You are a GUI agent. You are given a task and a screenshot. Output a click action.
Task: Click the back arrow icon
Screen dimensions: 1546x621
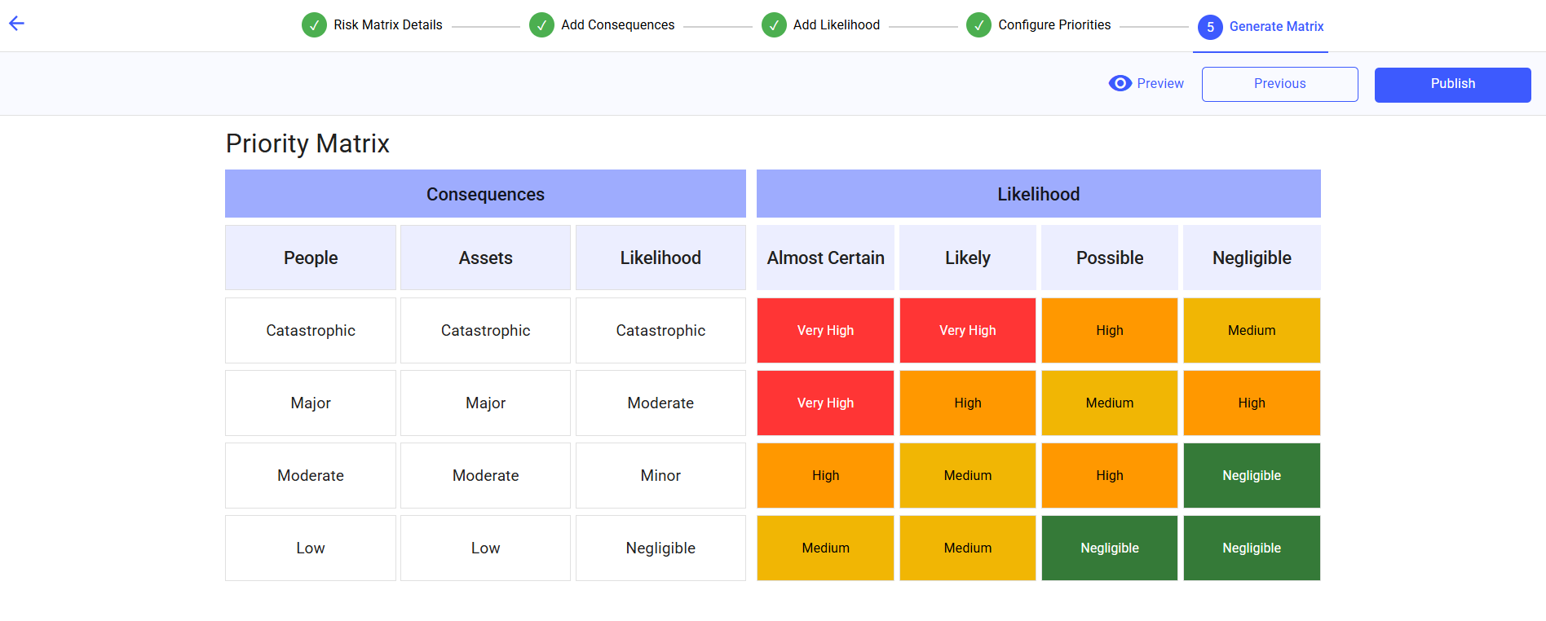[16, 24]
